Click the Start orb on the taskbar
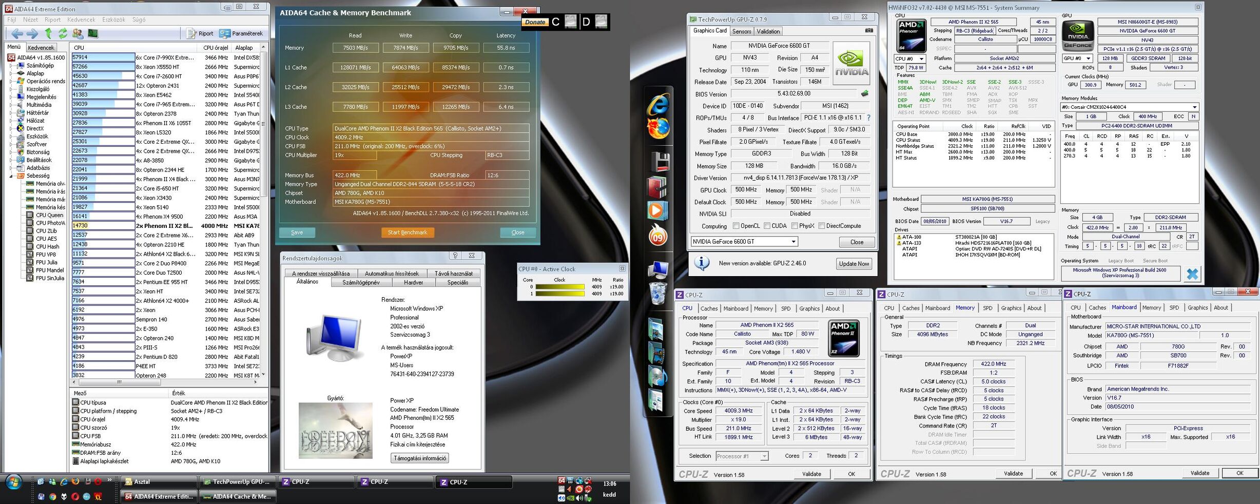This screenshot has height=504, width=1260. (14, 483)
